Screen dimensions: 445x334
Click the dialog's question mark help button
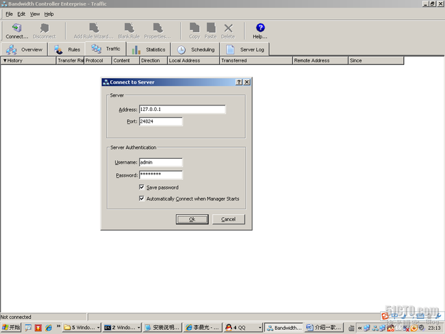click(x=239, y=82)
